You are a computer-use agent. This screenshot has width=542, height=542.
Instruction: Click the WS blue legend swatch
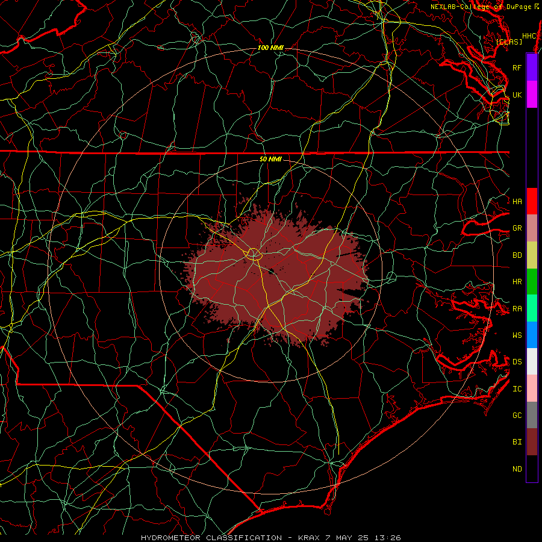pos(532,335)
